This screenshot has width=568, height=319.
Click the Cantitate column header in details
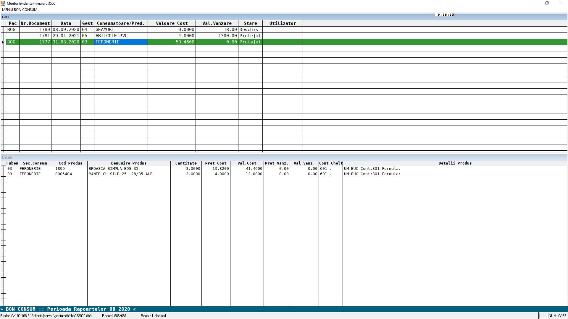(x=186, y=163)
